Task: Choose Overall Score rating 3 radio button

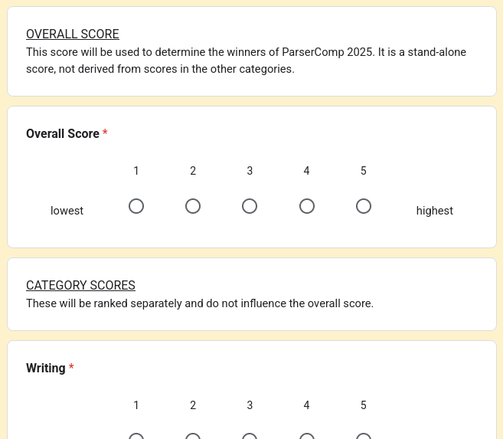Action: pos(250,206)
